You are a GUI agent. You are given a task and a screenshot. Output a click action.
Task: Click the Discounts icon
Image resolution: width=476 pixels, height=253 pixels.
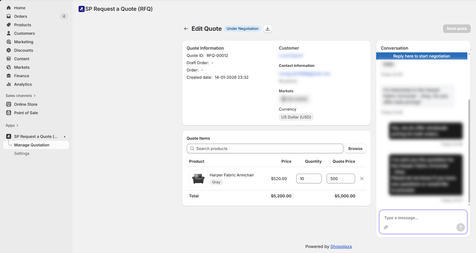coord(8,50)
